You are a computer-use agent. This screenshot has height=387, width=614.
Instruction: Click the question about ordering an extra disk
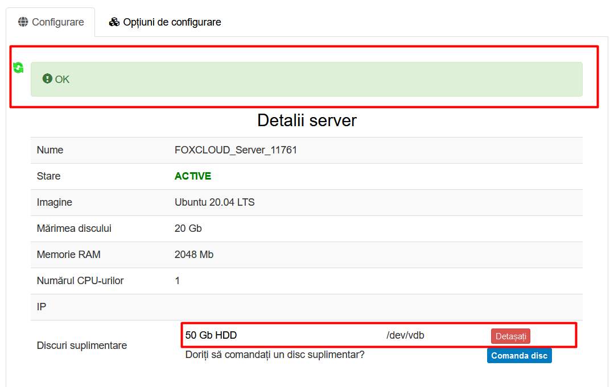point(275,355)
